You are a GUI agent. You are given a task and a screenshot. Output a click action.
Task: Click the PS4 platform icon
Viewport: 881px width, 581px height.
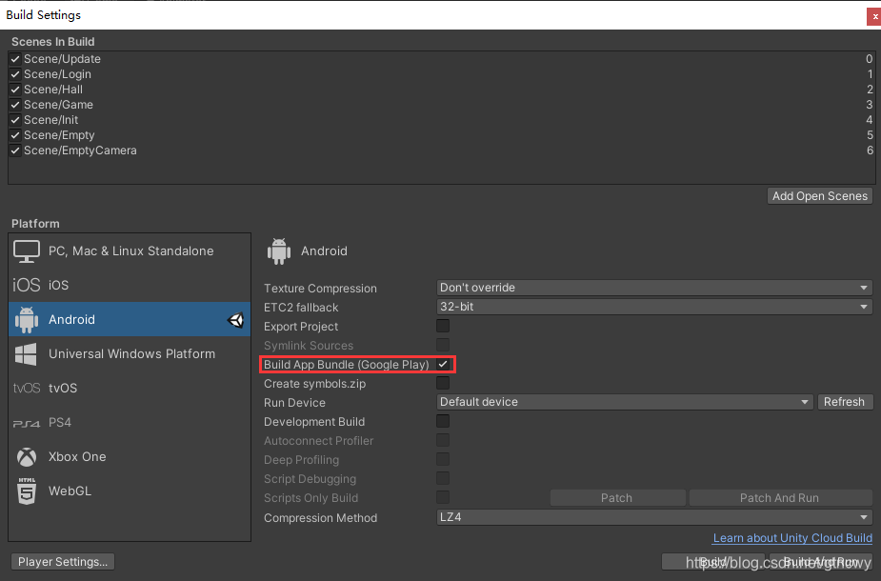point(27,424)
